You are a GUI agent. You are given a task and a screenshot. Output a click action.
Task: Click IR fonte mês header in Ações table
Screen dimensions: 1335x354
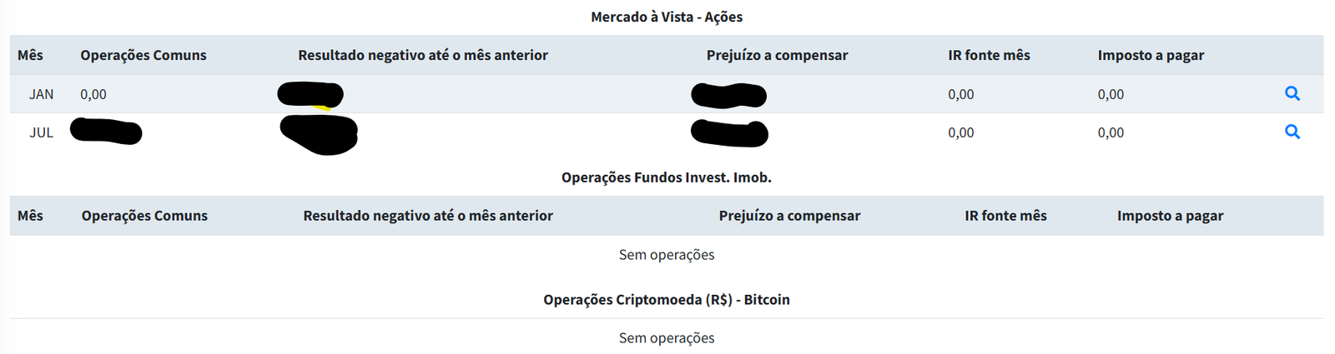click(989, 55)
